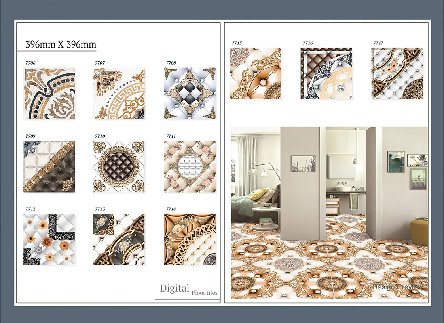Click the 7715 tile thumbnail on right page
444x323 pixels.
(x=256, y=73)
